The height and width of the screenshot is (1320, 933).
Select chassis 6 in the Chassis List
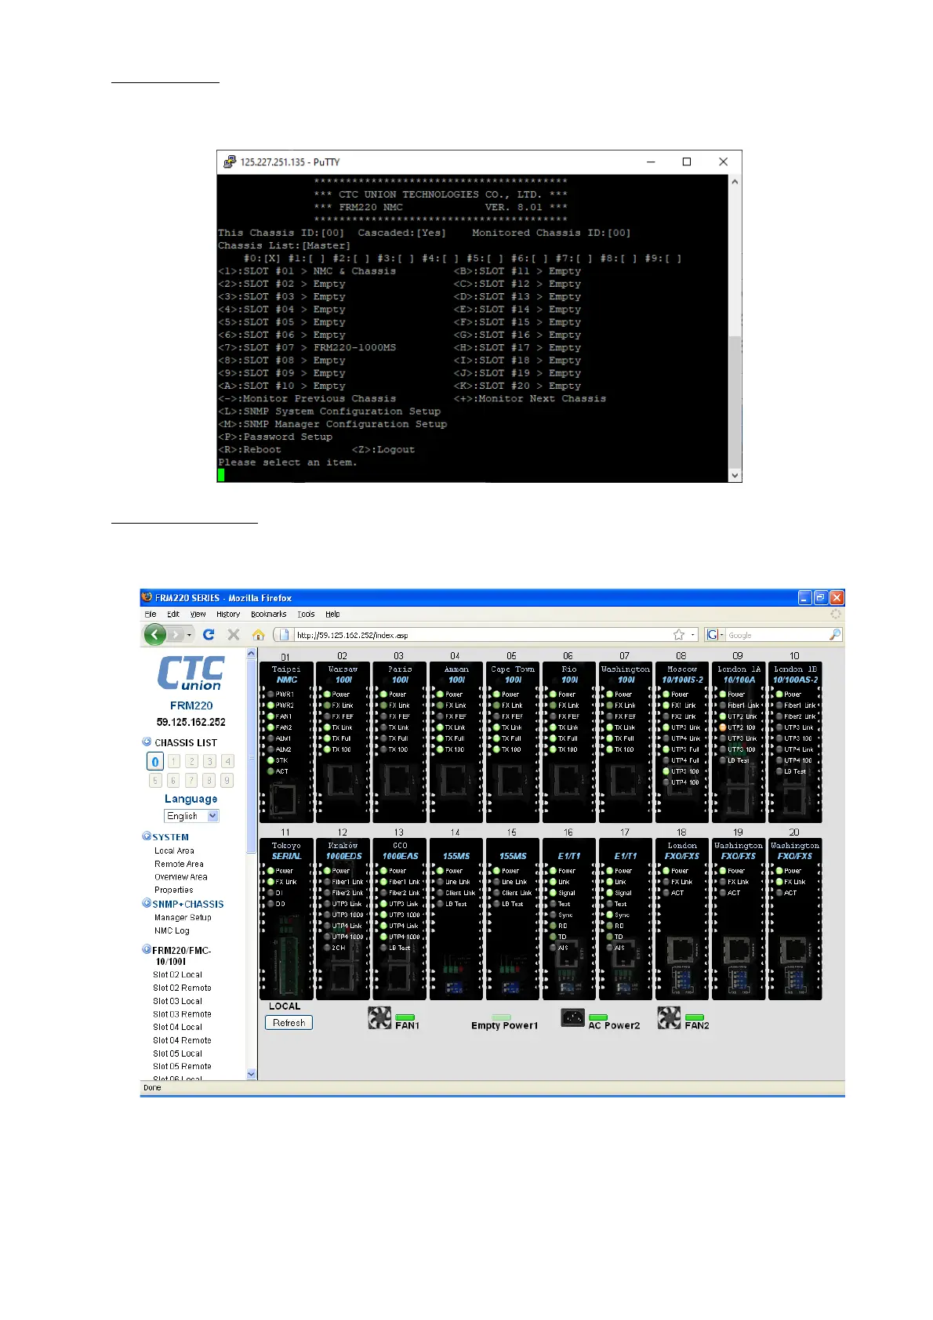(173, 780)
